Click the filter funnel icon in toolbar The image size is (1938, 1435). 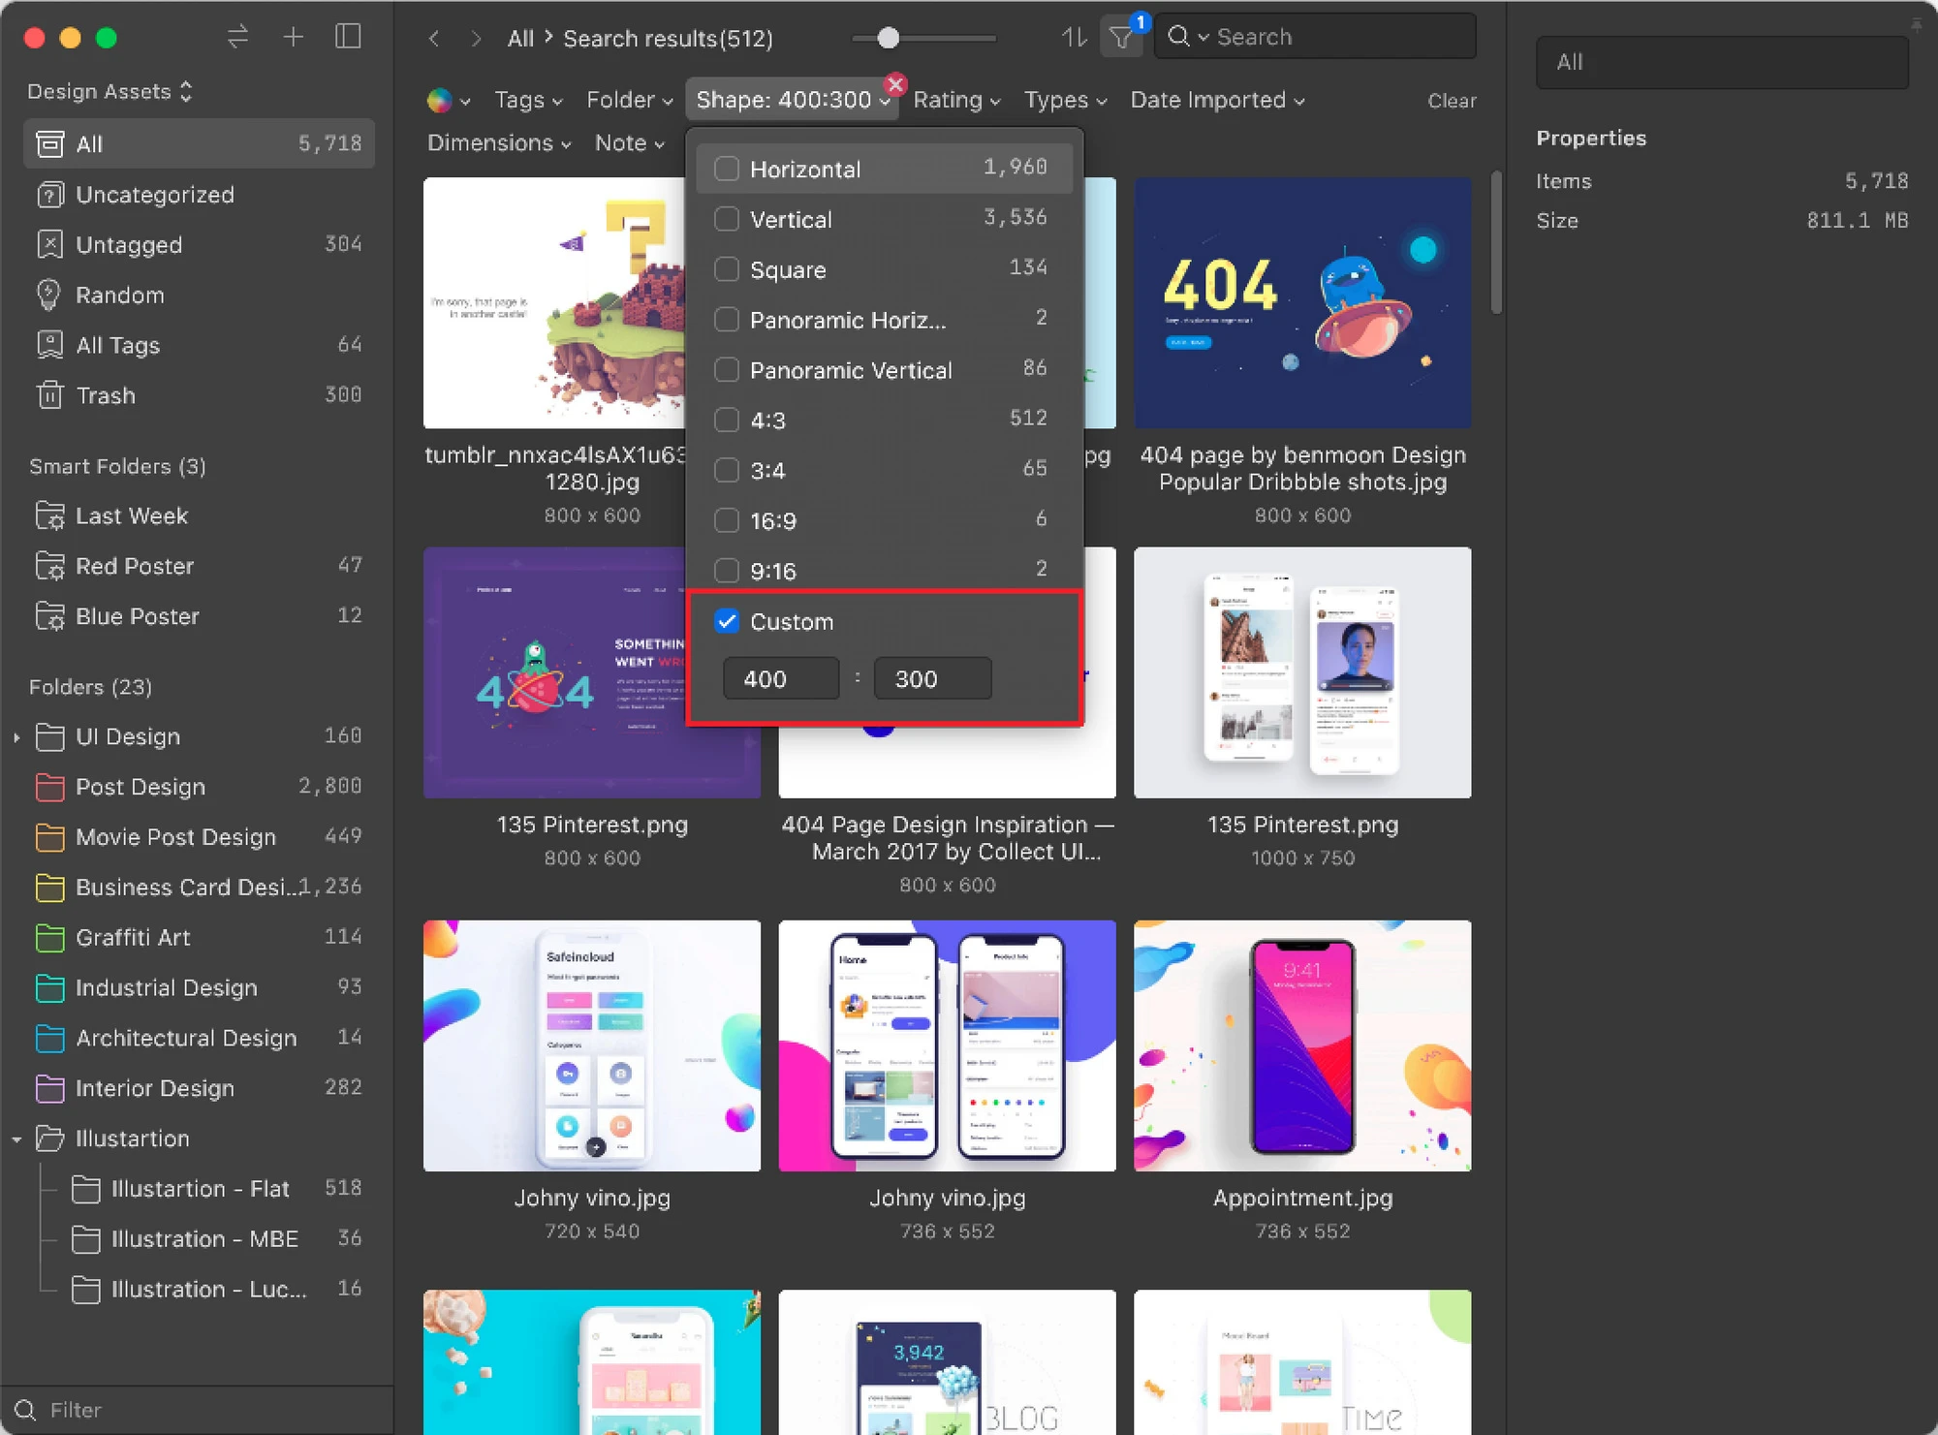1121,38
